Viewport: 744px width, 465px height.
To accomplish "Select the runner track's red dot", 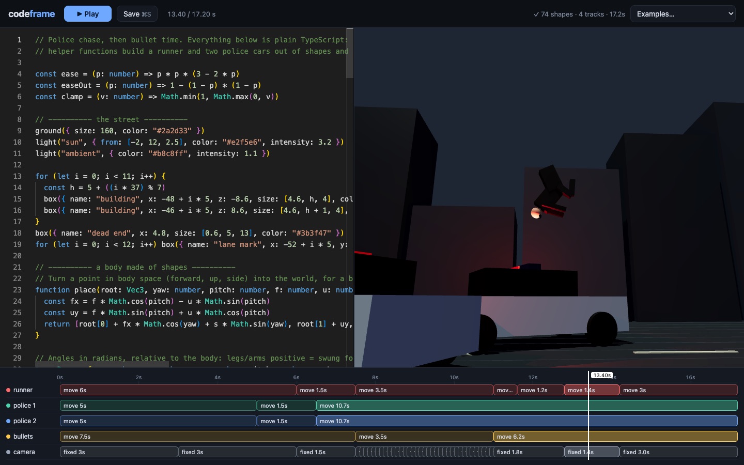I will pyautogui.click(x=8, y=390).
